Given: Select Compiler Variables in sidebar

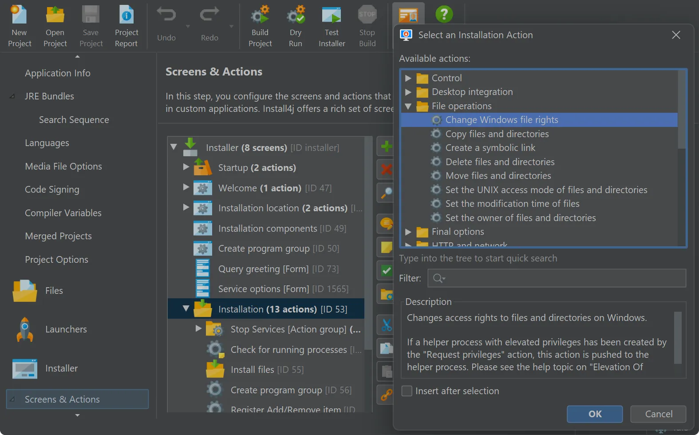Looking at the screenshot, I should [63, 213].
